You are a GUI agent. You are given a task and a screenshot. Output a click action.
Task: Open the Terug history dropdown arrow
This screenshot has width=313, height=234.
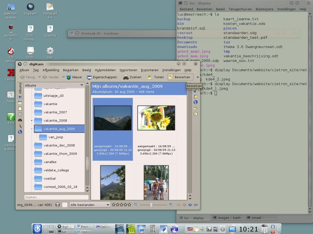click(39, 77)
